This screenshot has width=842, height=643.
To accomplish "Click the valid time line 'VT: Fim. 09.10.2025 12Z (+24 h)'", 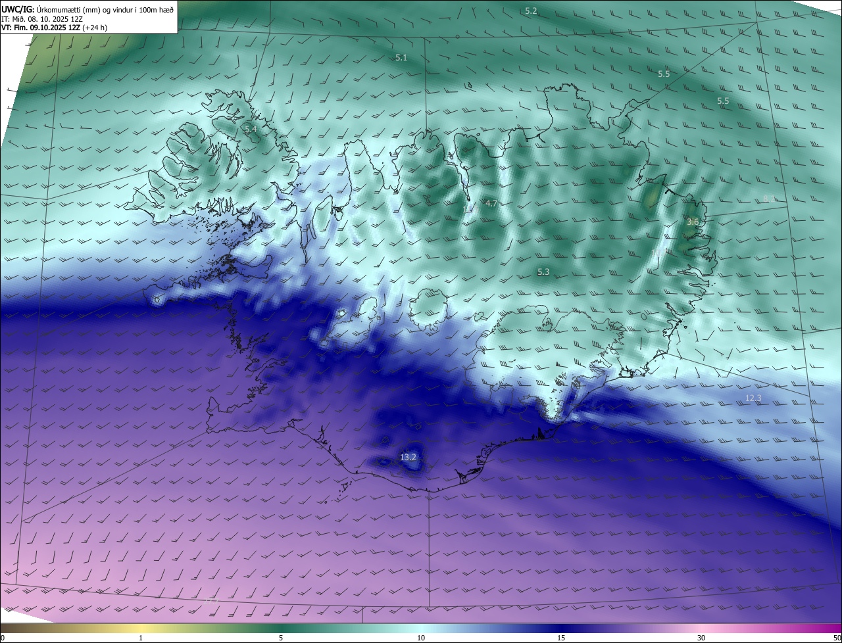I will coord(54,28).
